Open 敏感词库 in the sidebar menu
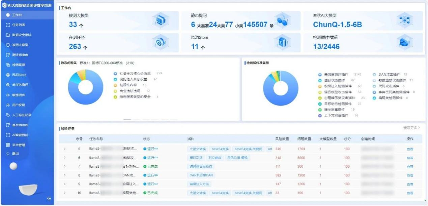Screen dimensions: 428x206 (x=19, y=95)
